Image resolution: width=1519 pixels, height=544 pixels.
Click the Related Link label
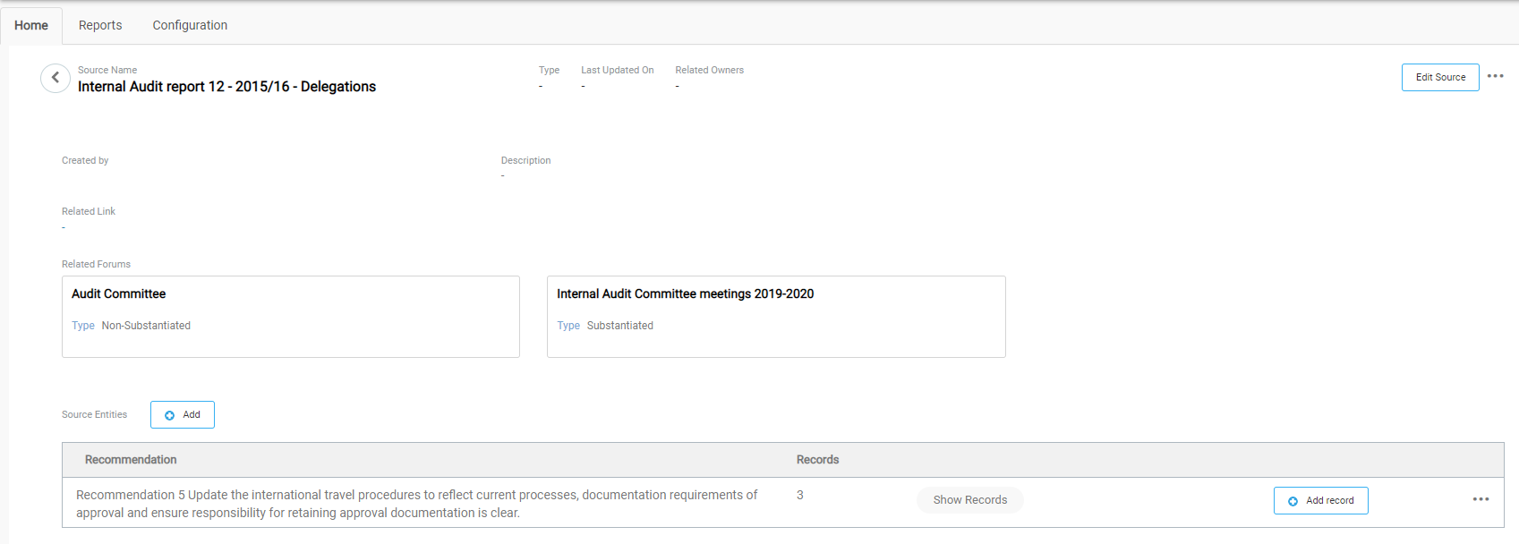(89, 211)
